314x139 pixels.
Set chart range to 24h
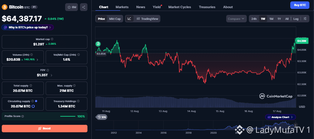254,19
